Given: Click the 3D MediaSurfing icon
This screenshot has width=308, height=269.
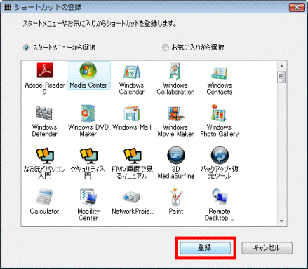Looking at the screenshot, I should pos(176,156).
